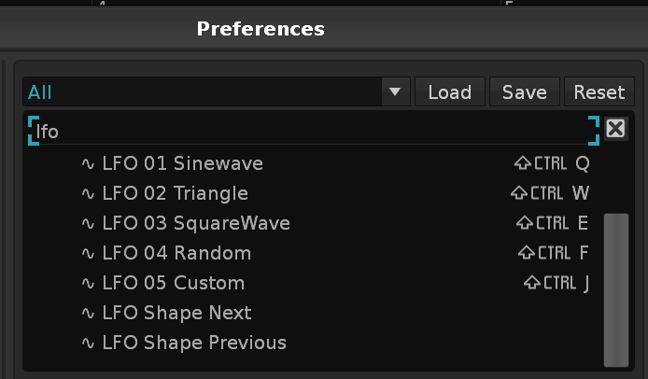
Task: Save the key bindings
Action: [524, 91]
